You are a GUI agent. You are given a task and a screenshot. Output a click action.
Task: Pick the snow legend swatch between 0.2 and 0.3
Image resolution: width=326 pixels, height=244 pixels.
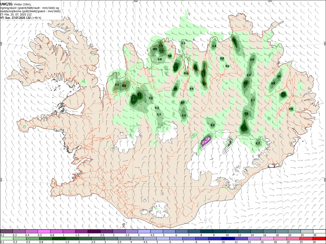(6, 231)
